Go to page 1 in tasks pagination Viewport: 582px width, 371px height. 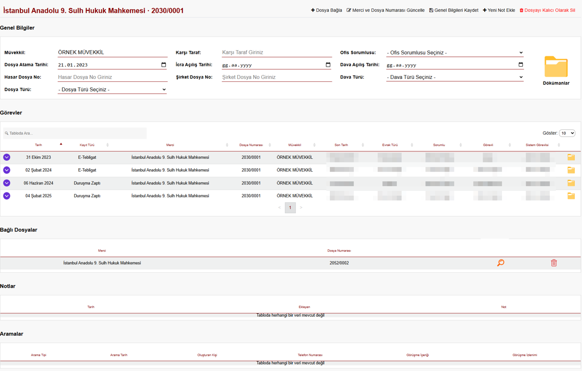click(290, 208)
